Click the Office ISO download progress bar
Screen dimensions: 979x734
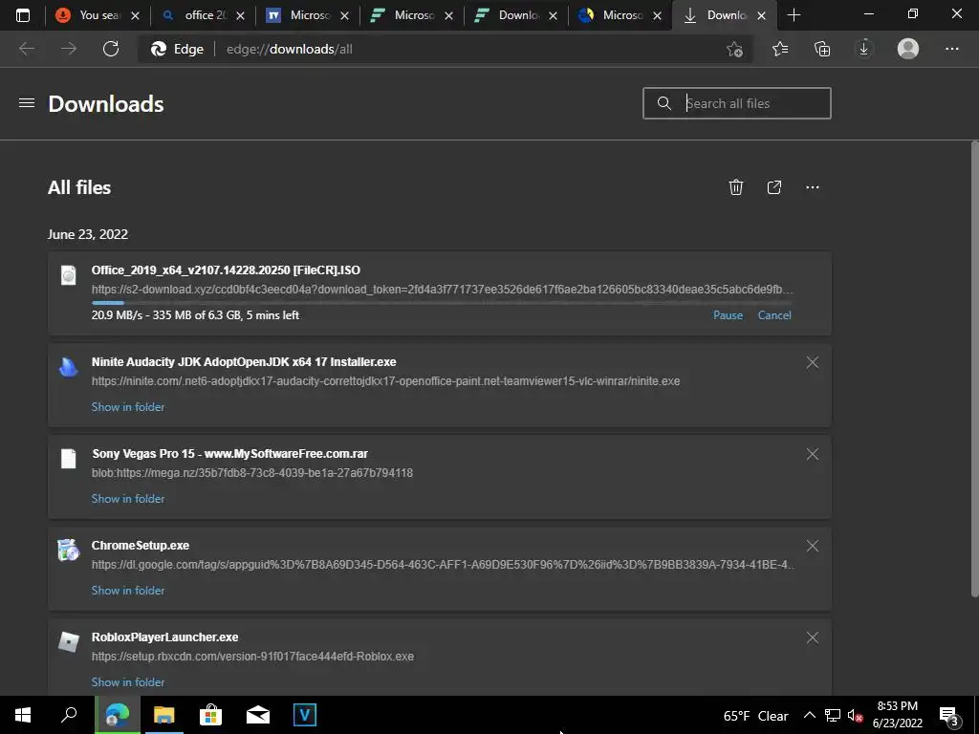pos(442,303)
